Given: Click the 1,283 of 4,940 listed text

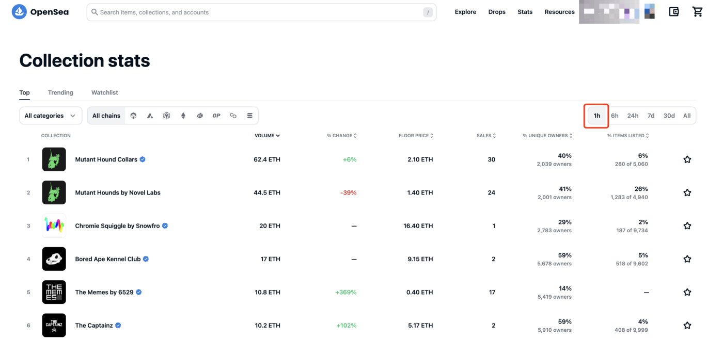Looking at the screenshot, I should pos(629,197).
